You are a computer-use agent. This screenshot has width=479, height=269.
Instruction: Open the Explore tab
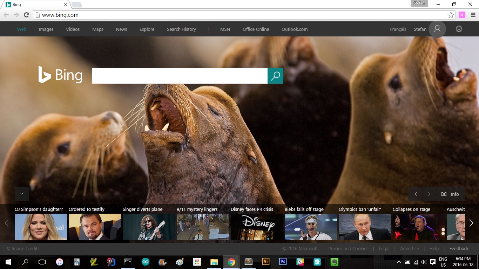click(x=147, y=29)
